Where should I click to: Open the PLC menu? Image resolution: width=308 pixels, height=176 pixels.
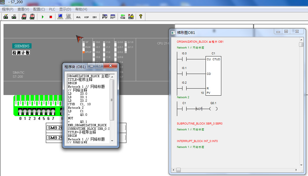[x=52, y=9]
